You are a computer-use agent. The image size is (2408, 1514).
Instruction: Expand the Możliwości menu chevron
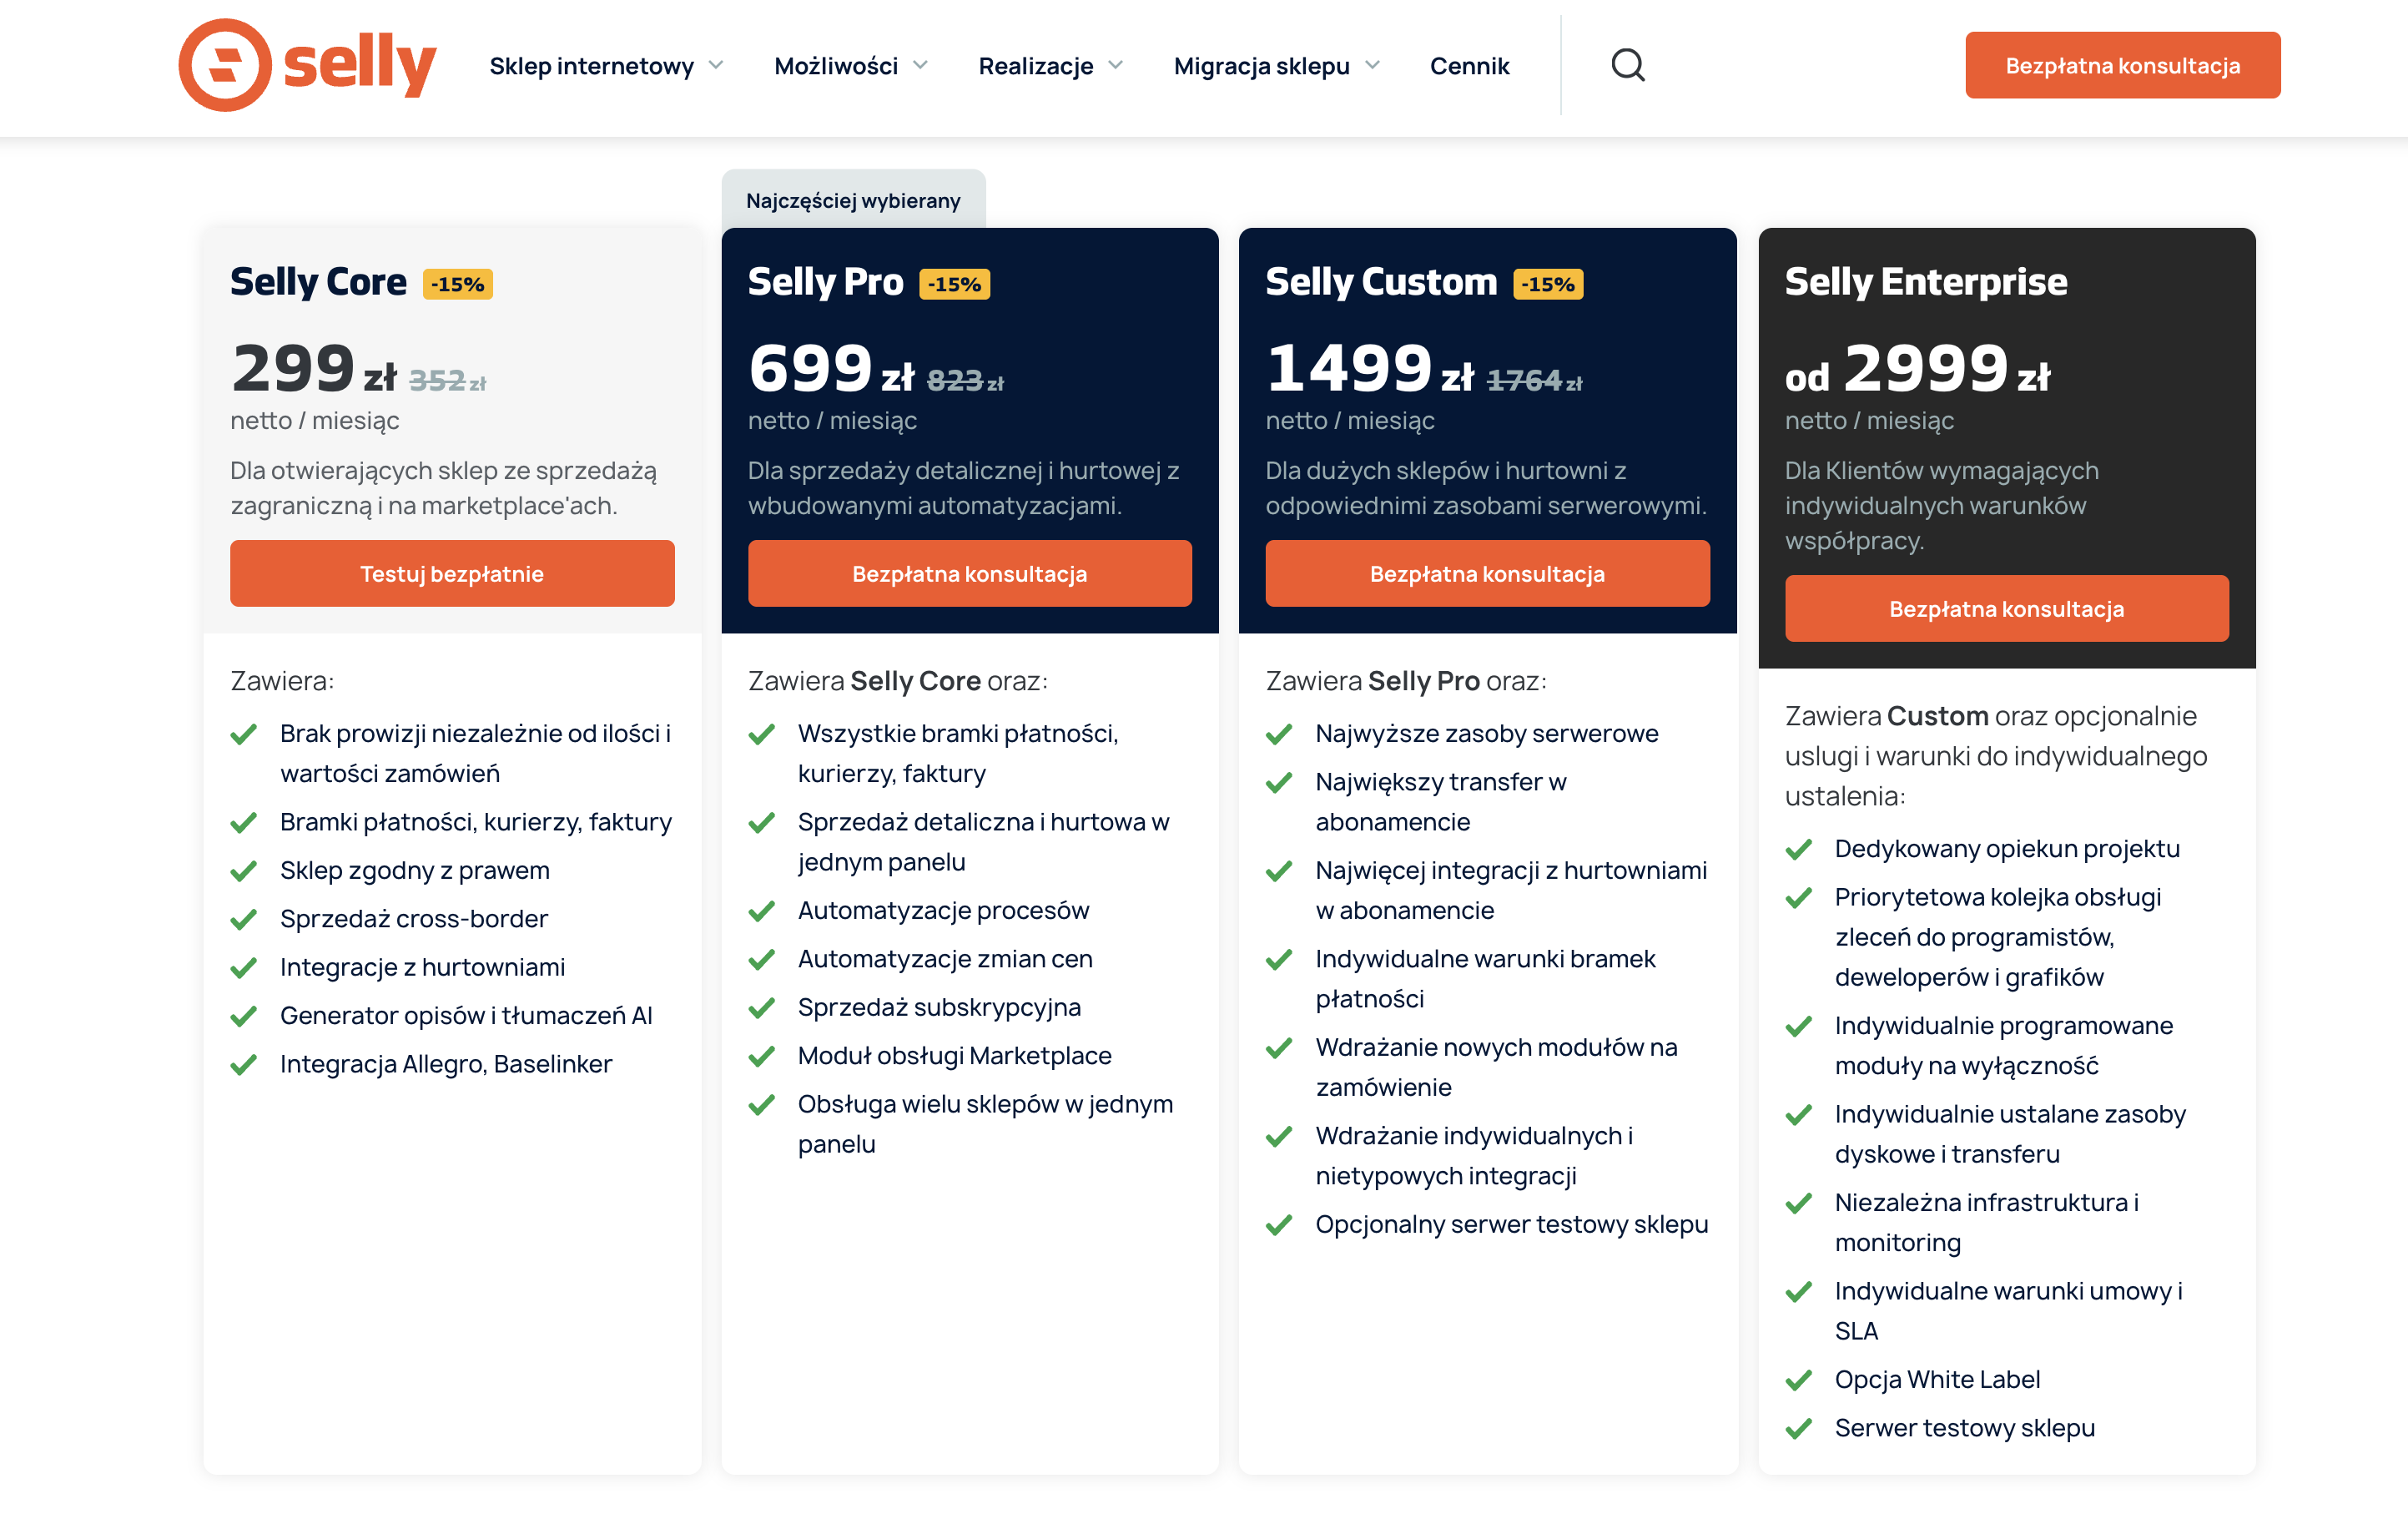pos(920,65)
